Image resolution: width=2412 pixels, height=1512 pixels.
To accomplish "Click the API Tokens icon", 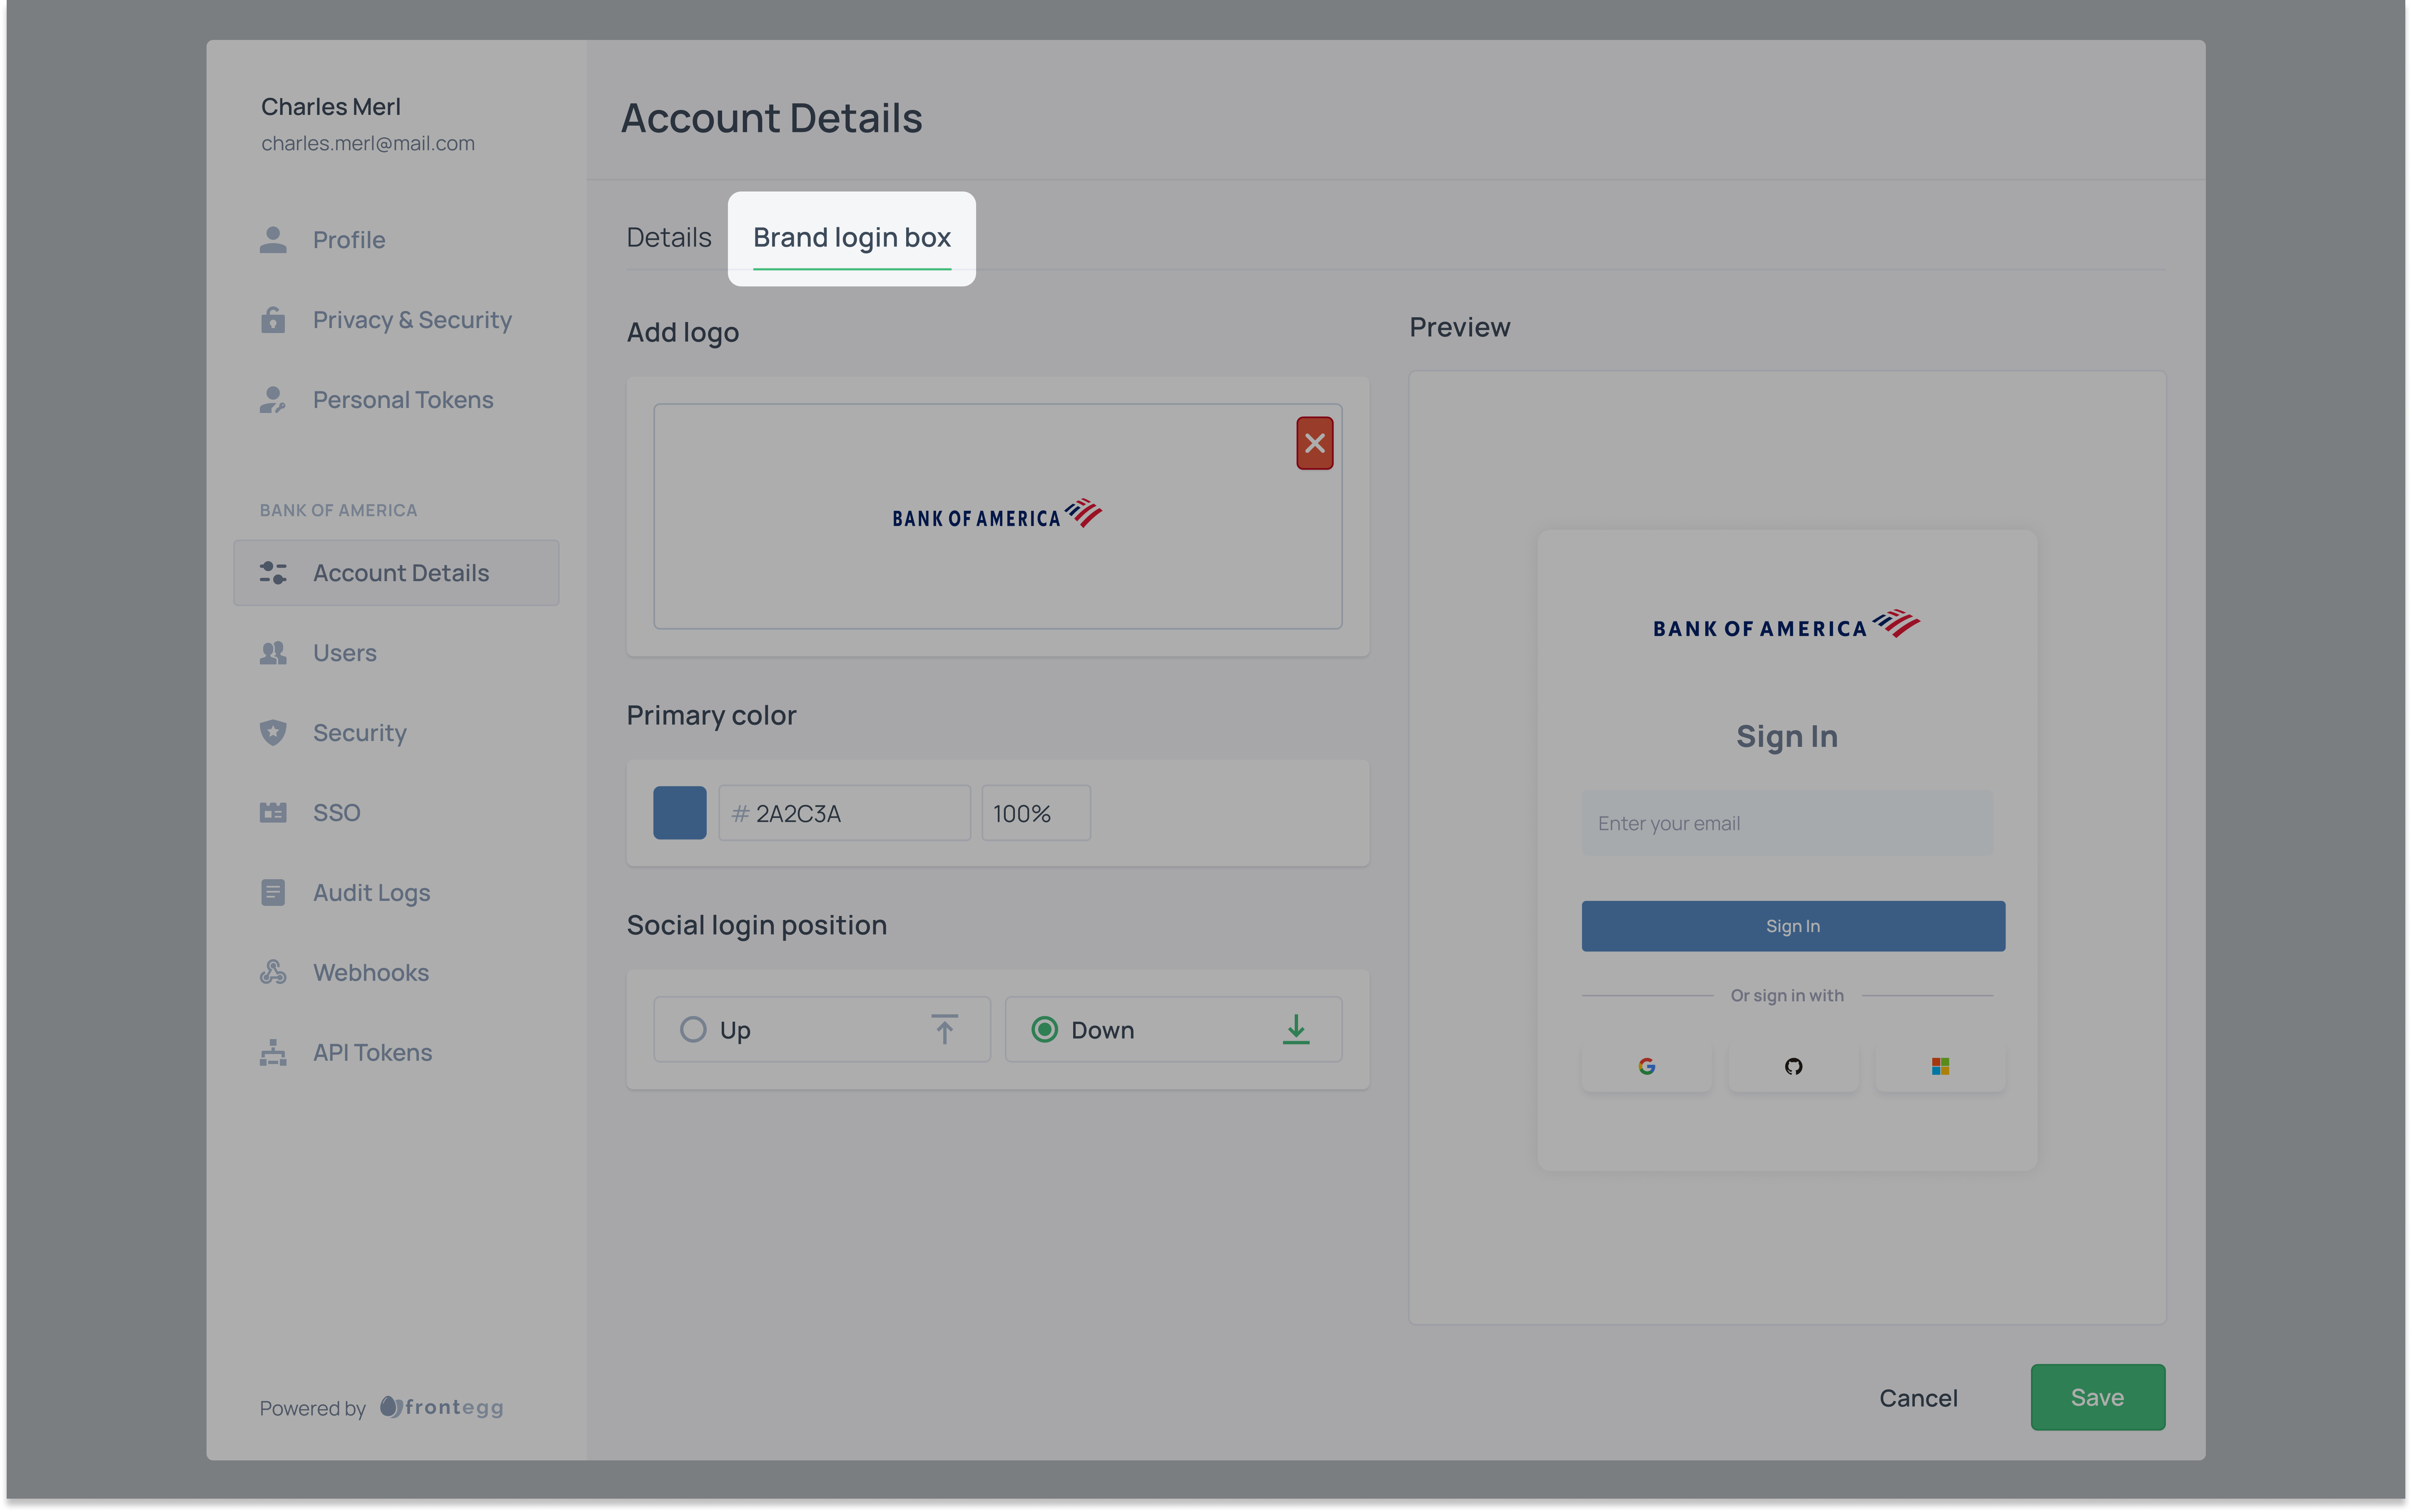I will [273, 1053].
